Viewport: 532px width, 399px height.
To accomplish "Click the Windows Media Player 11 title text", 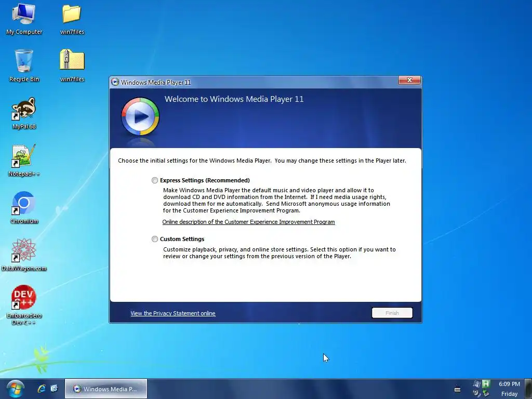I will tap(156, 83).
